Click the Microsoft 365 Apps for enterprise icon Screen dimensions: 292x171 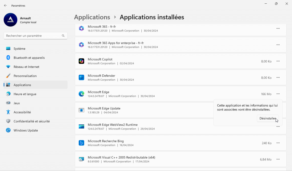[x=81, y=45]
